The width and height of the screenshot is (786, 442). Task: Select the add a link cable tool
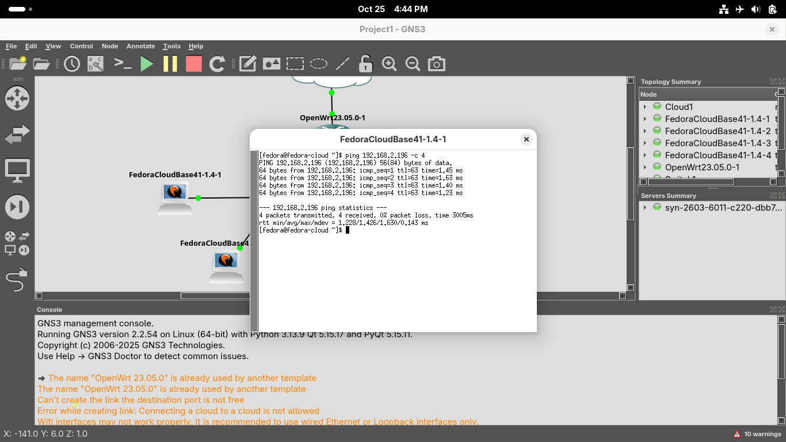point(17,280)
